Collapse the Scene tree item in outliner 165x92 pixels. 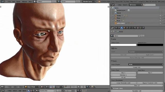[x=111, y=8]
